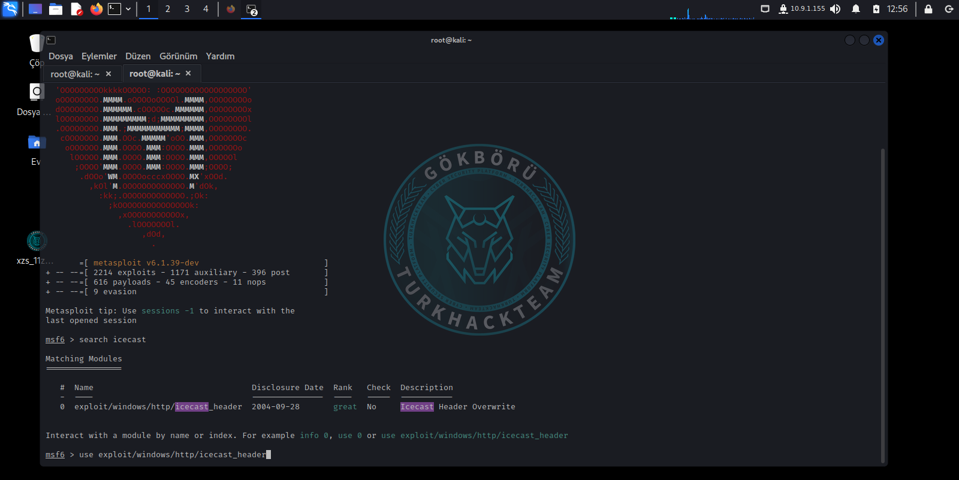Close the active second root@kali tab
Image resolution: width=959 pixels, height=480 pixels.
point(188,73)
